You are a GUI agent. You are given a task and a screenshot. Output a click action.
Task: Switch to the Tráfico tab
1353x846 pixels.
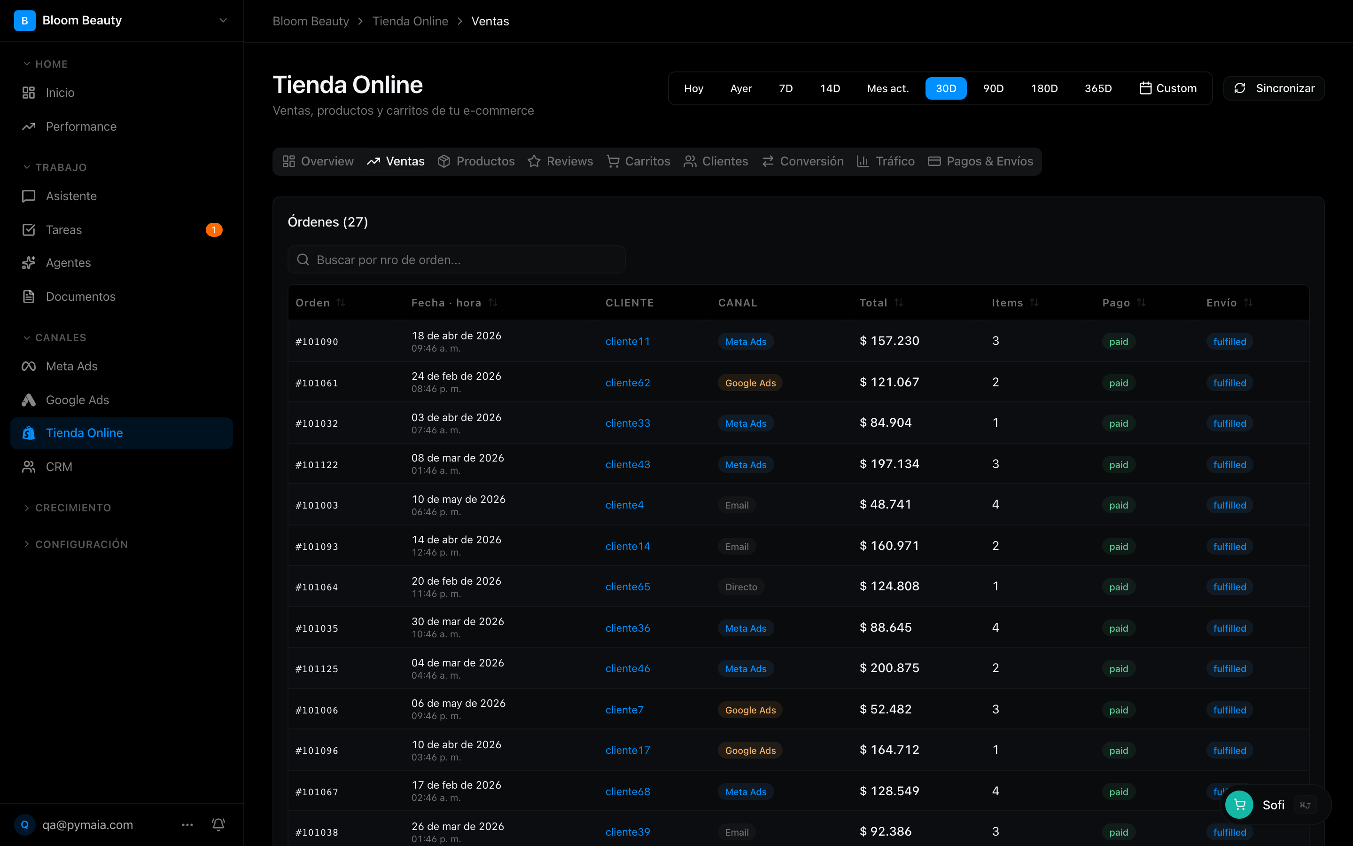pyautogui.click(x=886, y=161)
